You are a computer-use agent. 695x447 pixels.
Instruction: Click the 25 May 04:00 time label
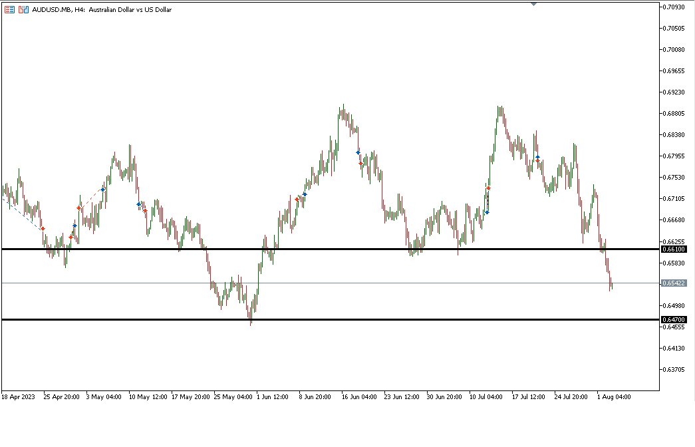(233, 397)
